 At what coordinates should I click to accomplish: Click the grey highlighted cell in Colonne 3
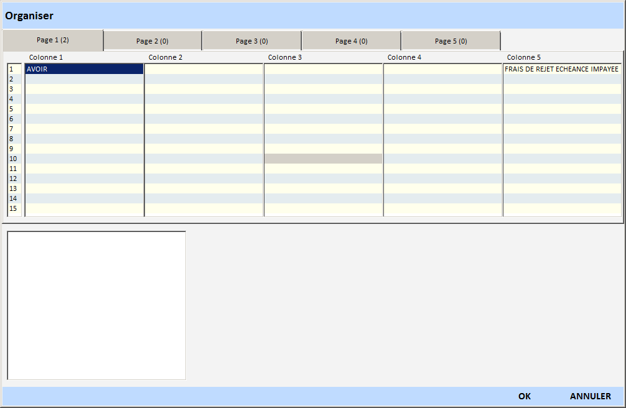(x=324, y=159)
